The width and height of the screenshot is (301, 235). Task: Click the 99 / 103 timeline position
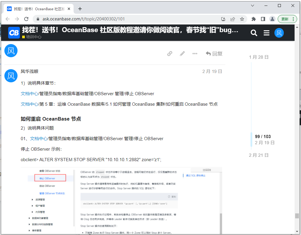263,137
